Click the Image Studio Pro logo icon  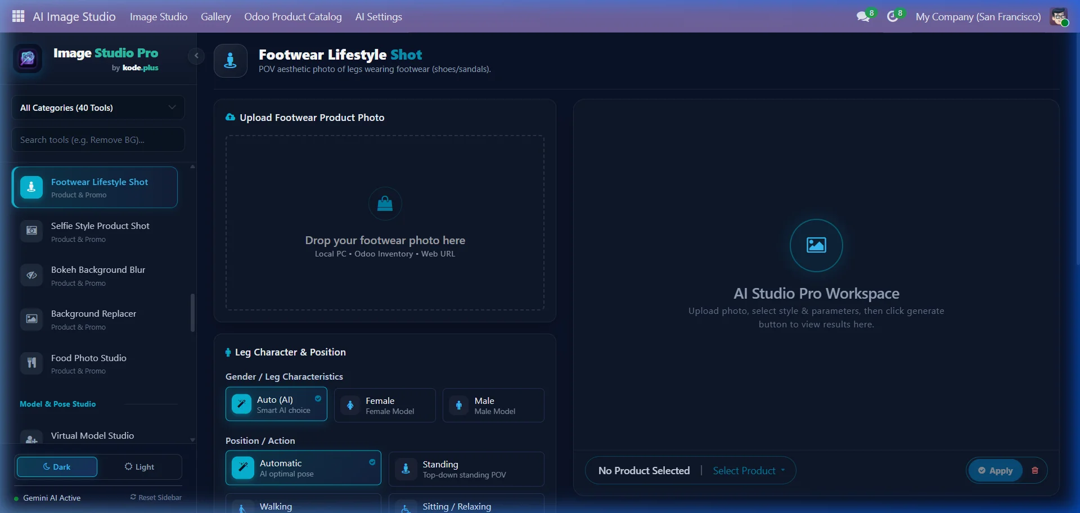[x=28, y=58]
